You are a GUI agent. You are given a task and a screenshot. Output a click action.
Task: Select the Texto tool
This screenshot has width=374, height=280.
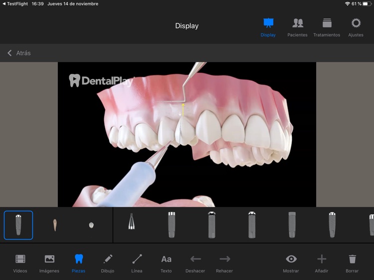coord(166,264)
